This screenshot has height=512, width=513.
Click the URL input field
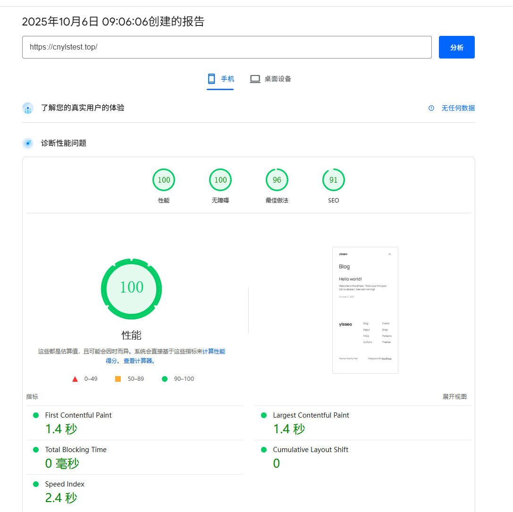227,47
